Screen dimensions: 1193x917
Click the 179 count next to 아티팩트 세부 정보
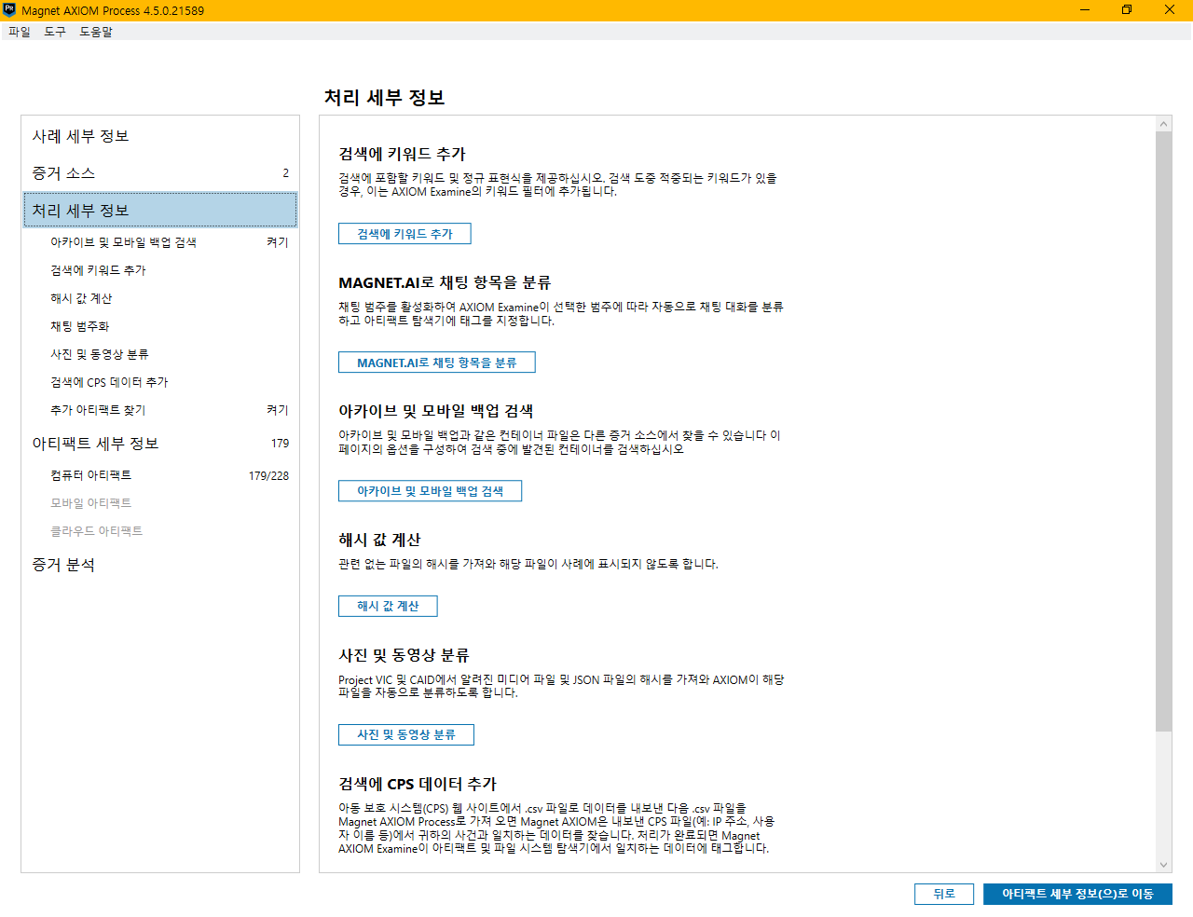(x=280, y=444)
